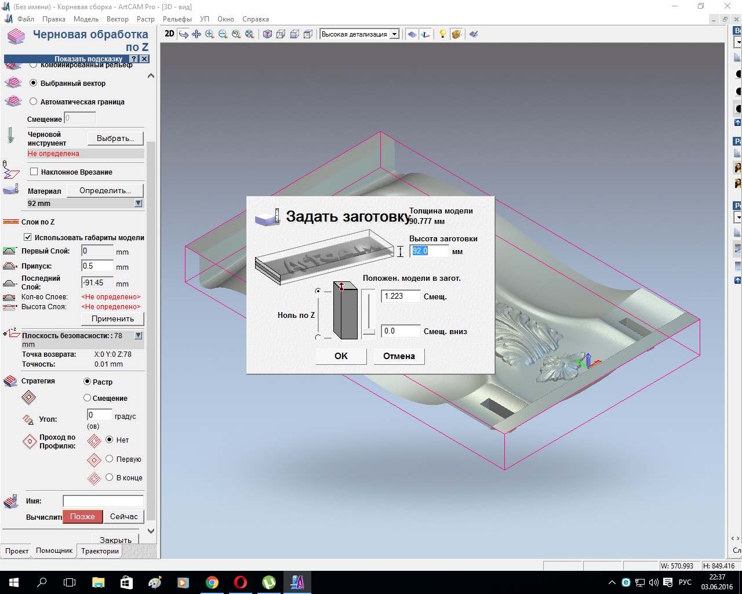Click the toolbar icon after material shading
This screenshot has height=594, width=742.
tap(474, 34)
